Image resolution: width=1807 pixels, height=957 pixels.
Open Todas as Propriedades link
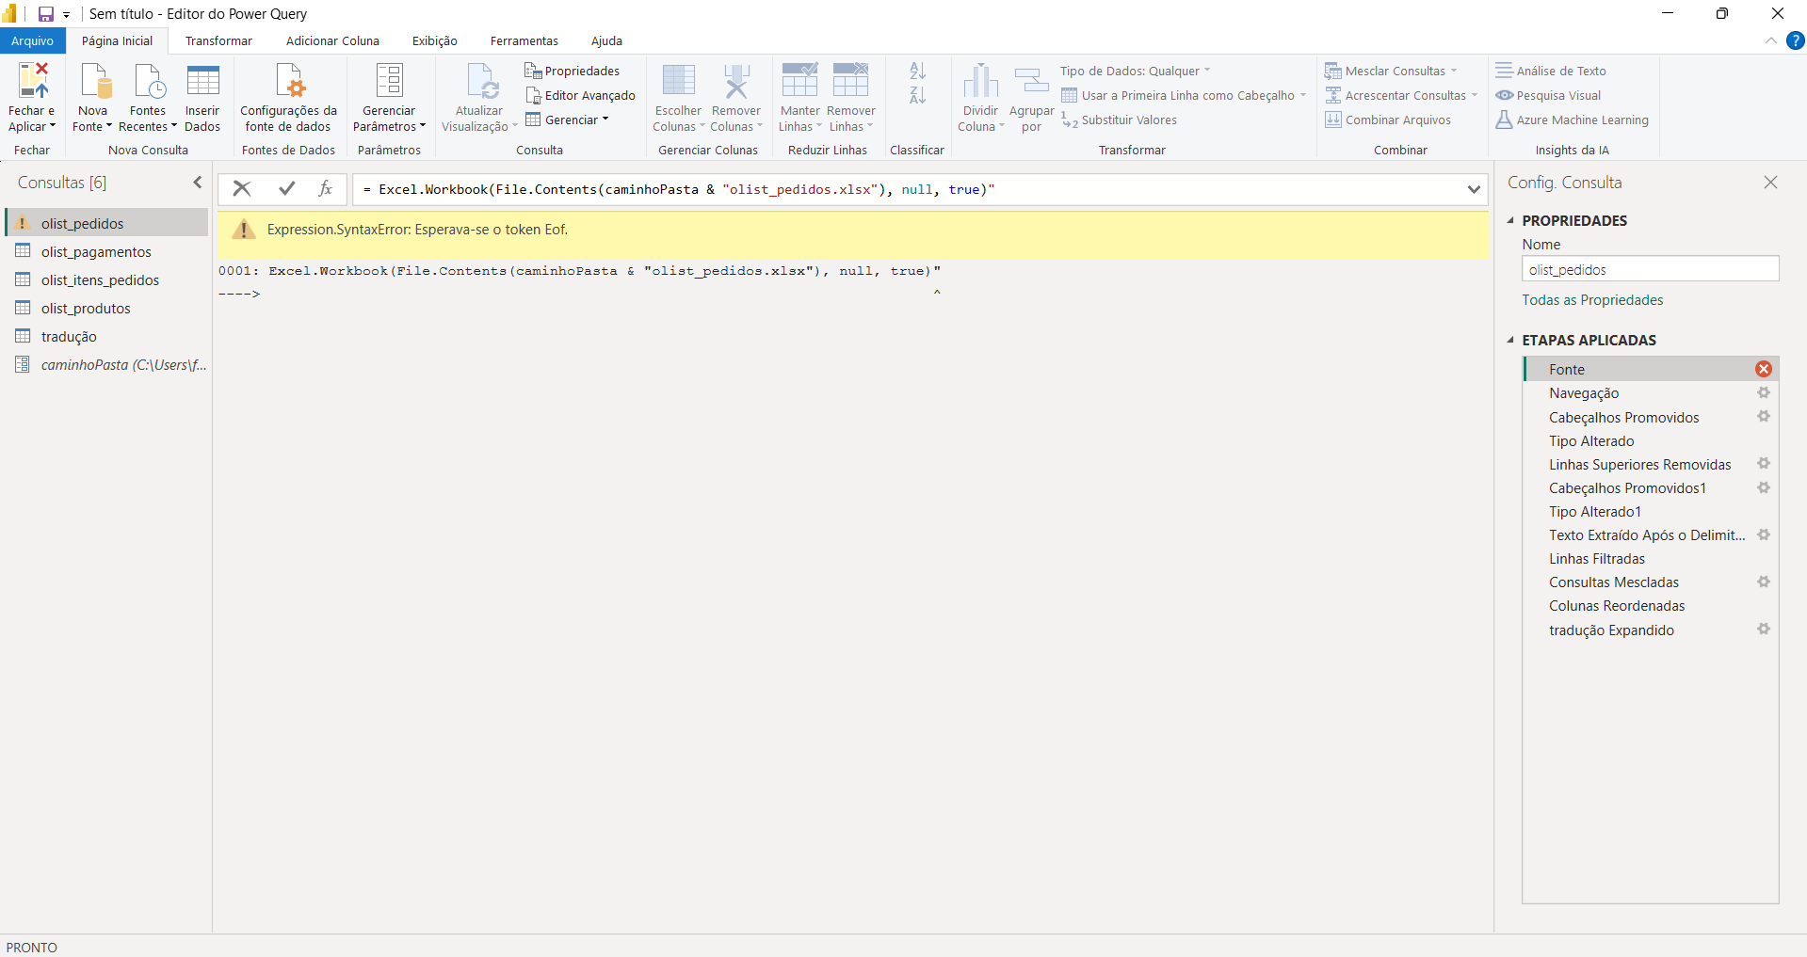pyautogui.click(x=1592, y=299)
